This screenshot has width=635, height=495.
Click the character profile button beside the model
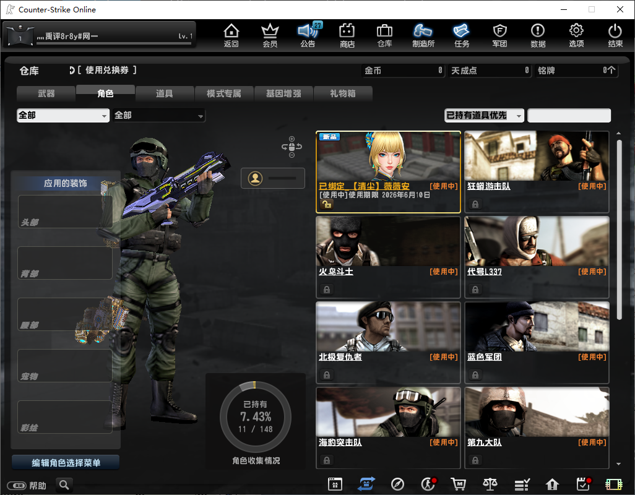coord(273,178)
